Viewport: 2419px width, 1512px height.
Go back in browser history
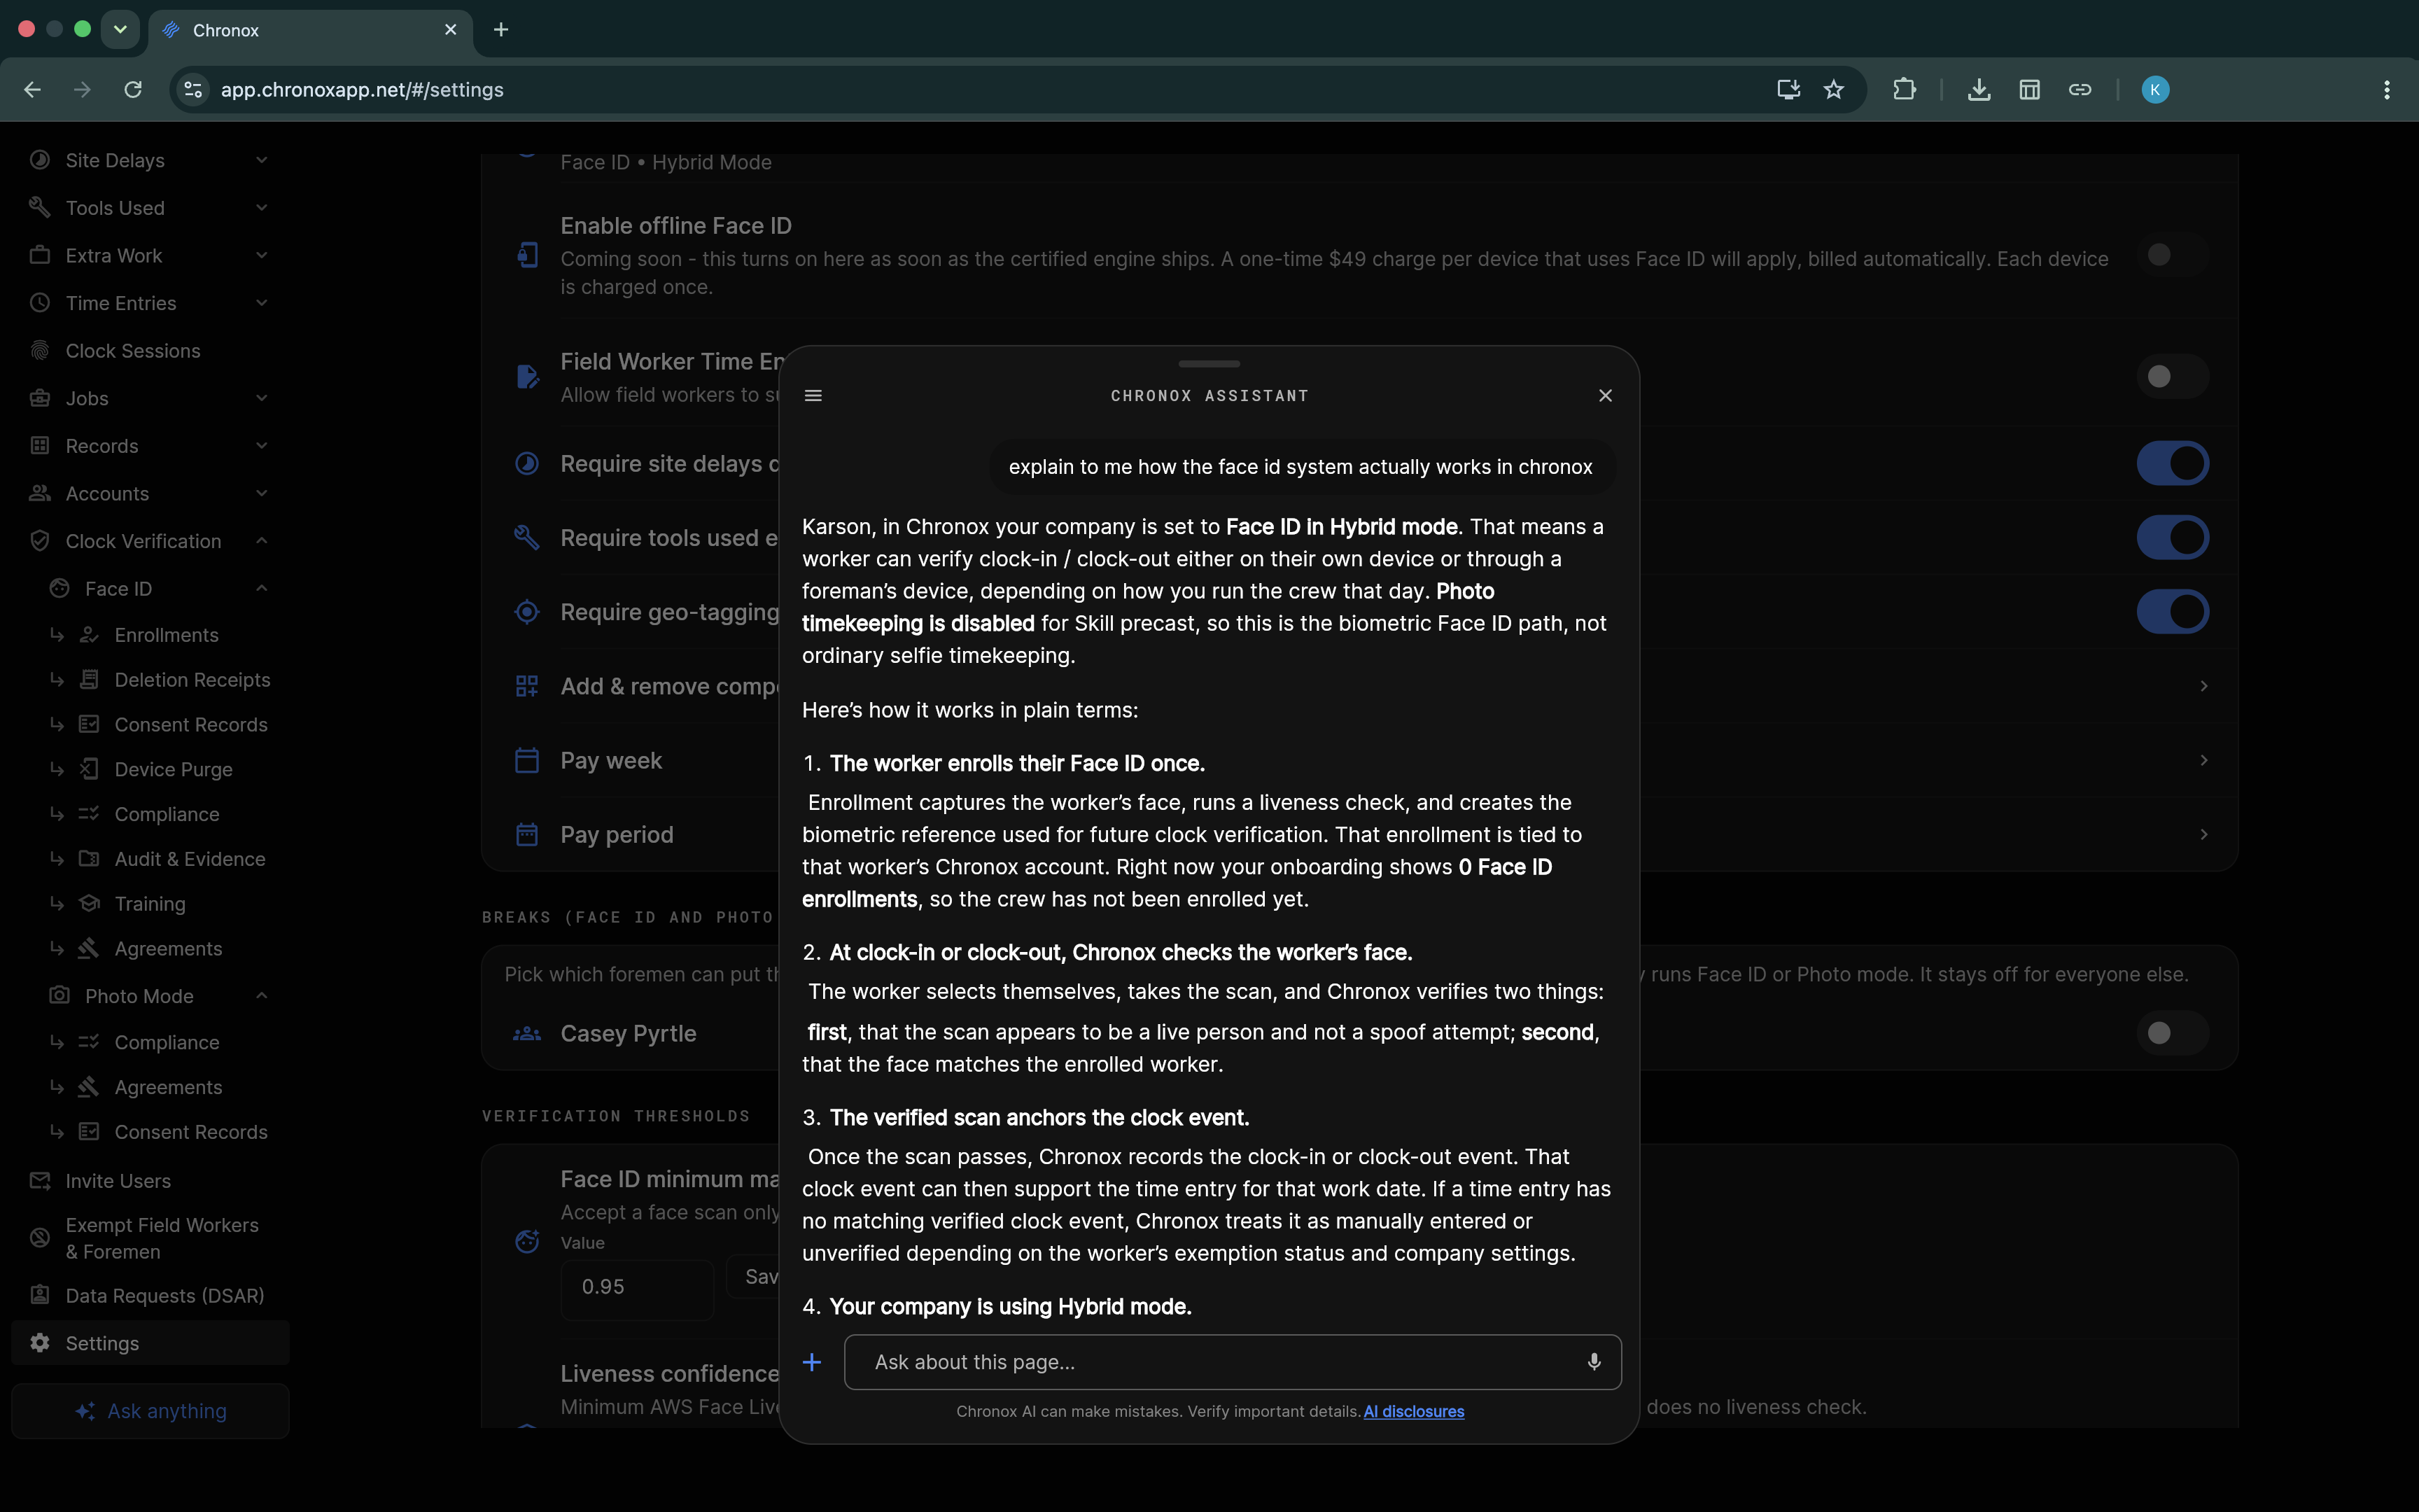click(x=33, y=90)
